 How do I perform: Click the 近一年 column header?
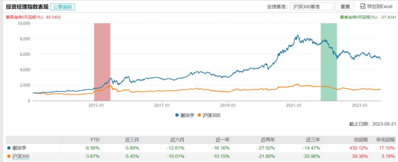[223, 139]
